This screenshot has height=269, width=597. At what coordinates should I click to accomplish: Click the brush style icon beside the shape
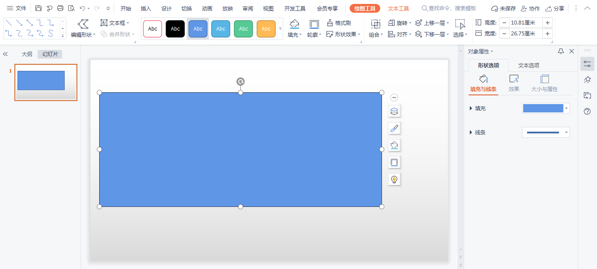394,128
